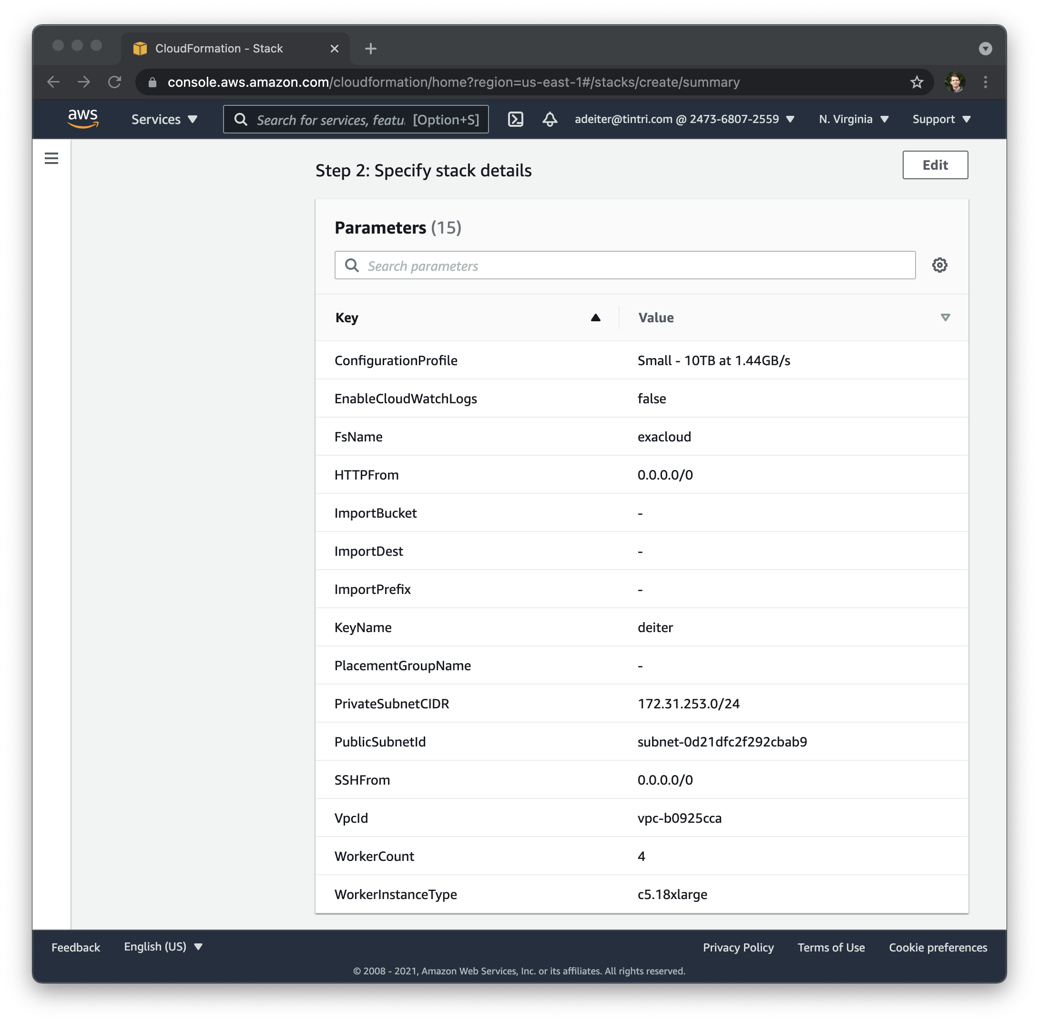Bookmark page with star icon
Viewport: 1039px width, 1023px height.
(917, 82)
